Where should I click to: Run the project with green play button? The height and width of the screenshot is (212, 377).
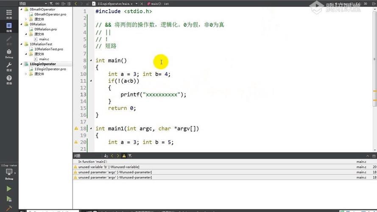tap(9, 189)
